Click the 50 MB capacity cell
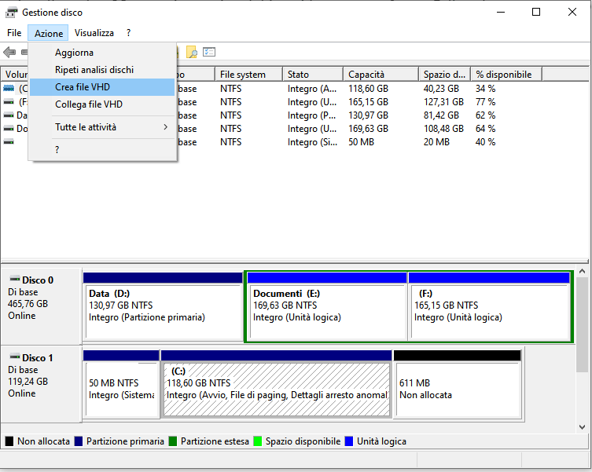Viewport: 592px width, 472px height. (361, 142)
